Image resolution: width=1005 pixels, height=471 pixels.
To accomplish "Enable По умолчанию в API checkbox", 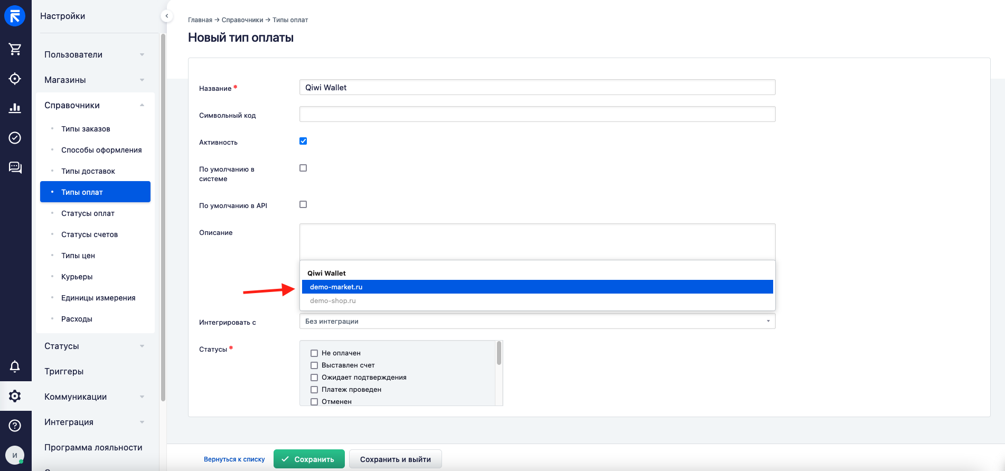I will [303, 204].
